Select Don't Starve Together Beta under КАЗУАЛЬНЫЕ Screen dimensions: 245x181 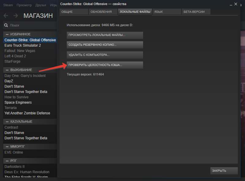26,138
